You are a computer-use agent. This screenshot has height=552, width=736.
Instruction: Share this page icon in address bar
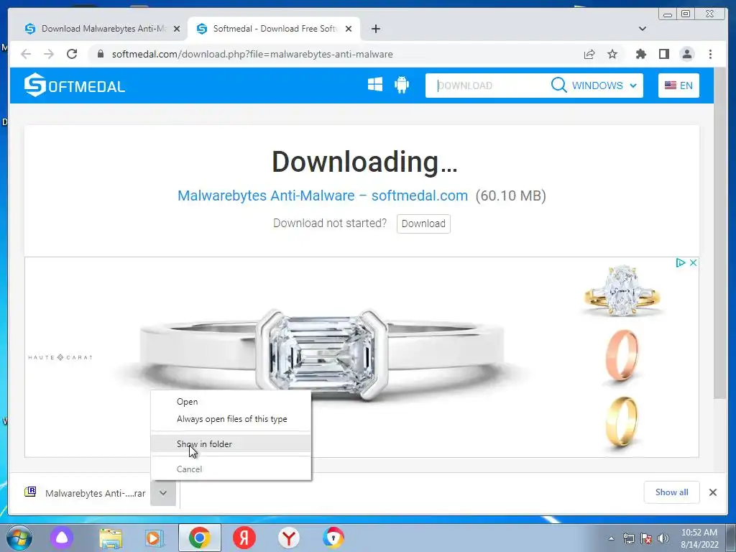click(x=589, y=54)
